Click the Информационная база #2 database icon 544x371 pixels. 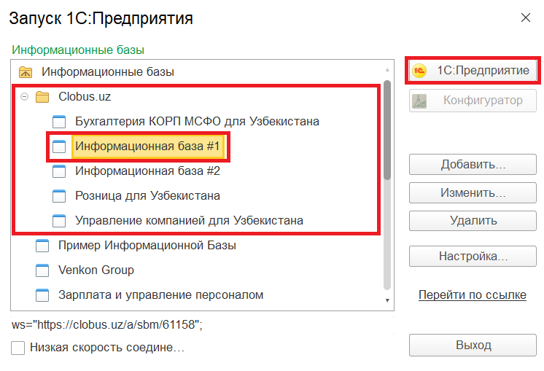59,172
